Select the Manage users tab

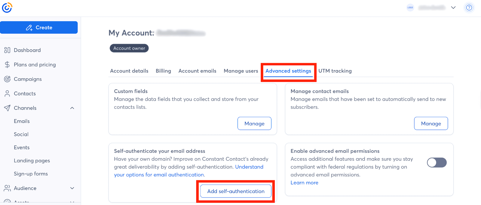[241, 71]
